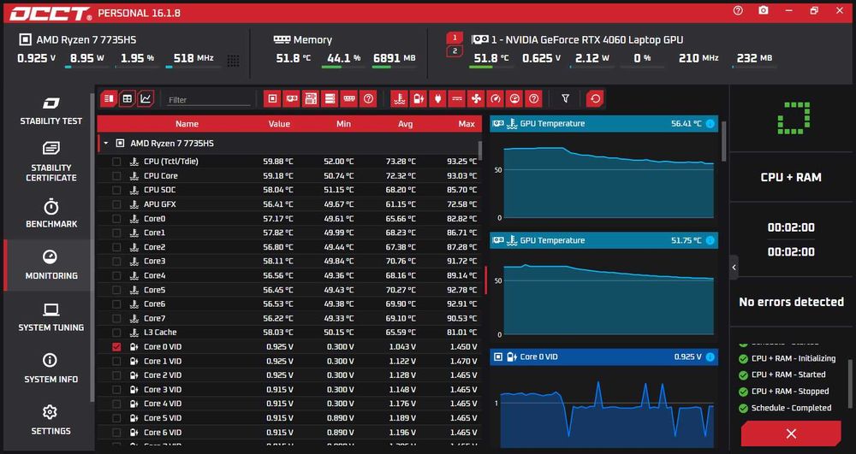Toggle frequency gauge sensor type filter
Screen dimensions: 856x454
click(x=495, y=98)
